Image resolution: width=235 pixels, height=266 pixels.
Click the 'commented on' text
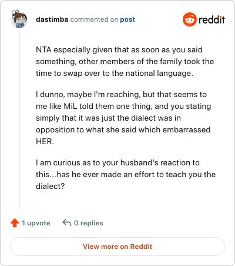94,19
